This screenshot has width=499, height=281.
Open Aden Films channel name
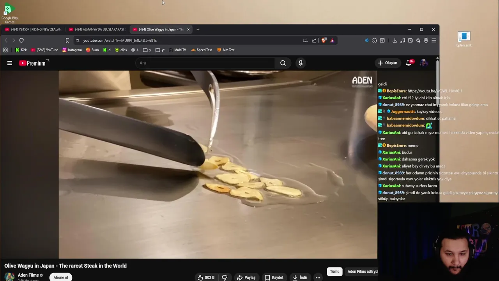(28, 275)
